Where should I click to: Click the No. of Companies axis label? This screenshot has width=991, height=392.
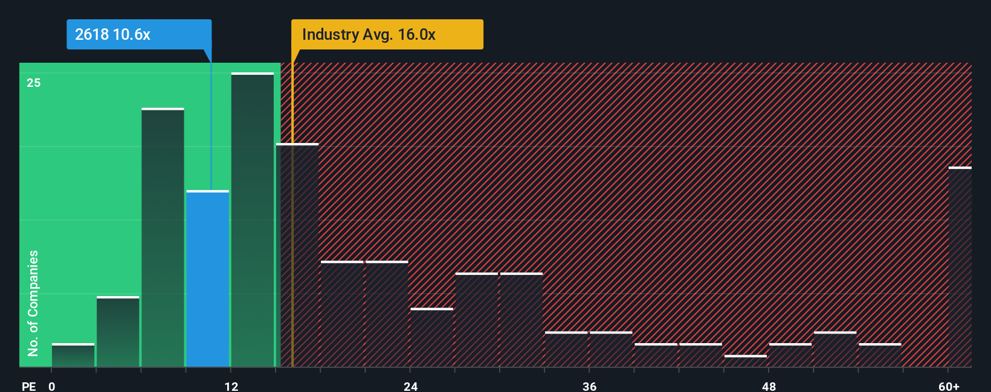click(x=33, y=303)
